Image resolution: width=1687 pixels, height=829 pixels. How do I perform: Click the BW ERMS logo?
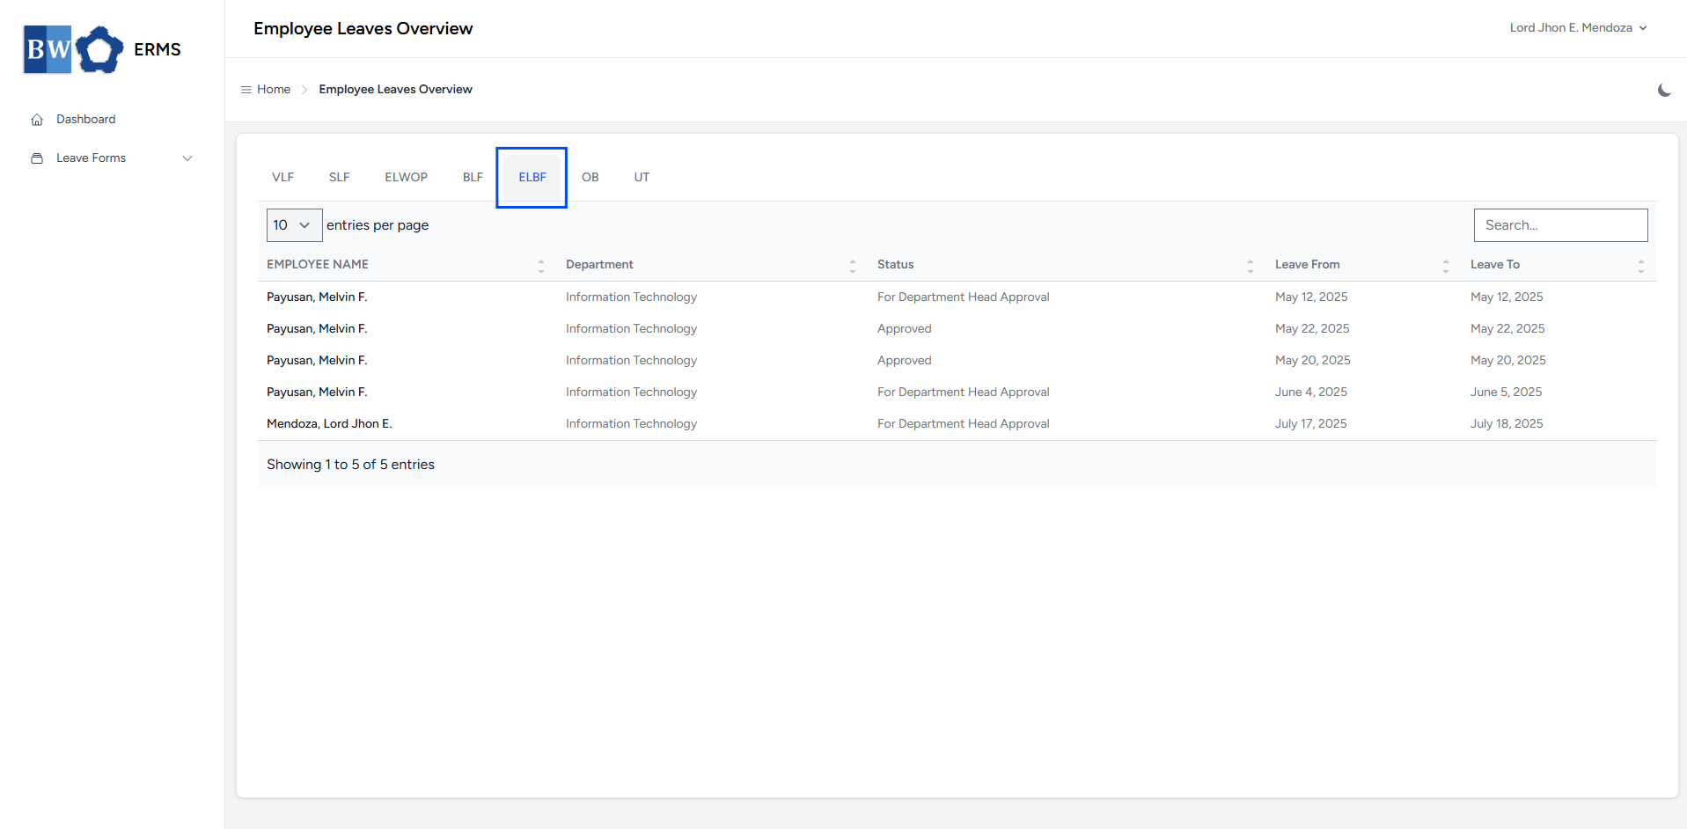coord(102,49)
